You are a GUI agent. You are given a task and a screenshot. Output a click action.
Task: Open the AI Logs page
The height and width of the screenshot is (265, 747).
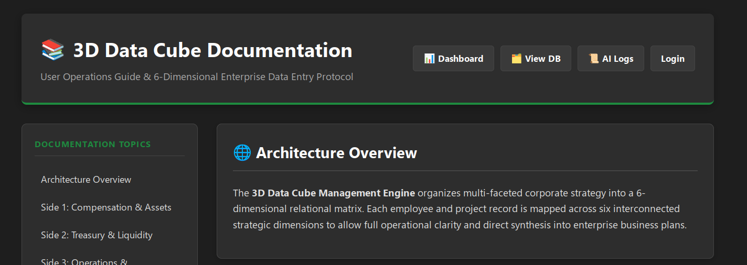(x=611, y=59)
